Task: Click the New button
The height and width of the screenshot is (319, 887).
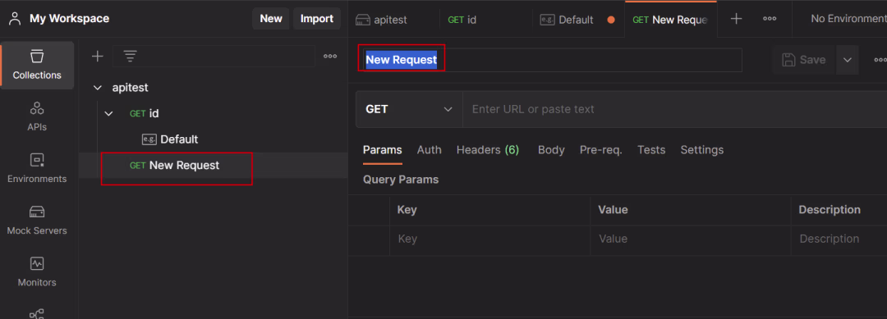Action: tap(271, 19)
